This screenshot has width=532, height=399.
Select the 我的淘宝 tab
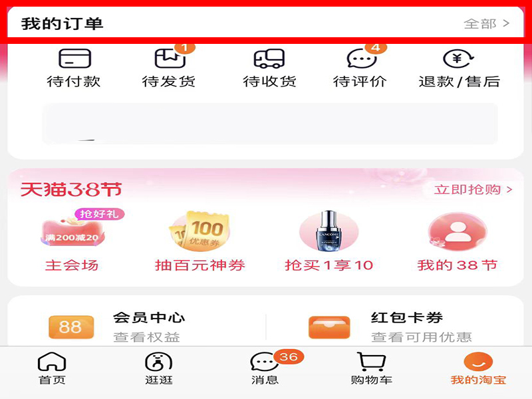point(478,368)
